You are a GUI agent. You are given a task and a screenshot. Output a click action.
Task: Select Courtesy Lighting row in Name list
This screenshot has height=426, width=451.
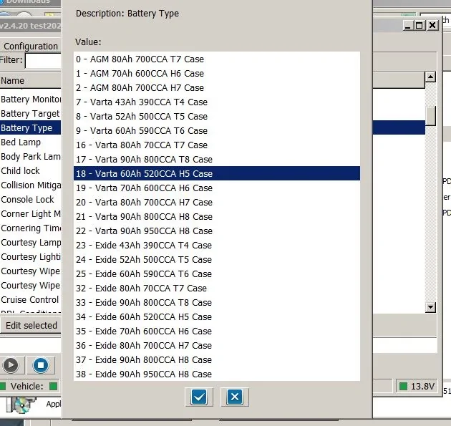click(x=31, y=256)
